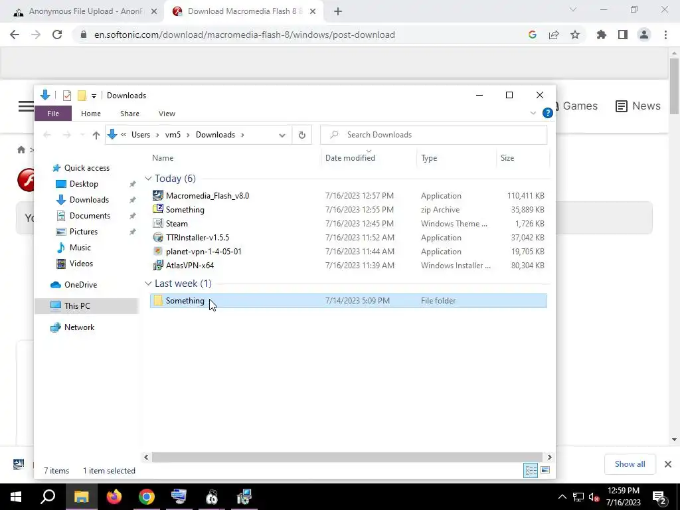Open Chrome extensions puzzle icon
680x510 pixels.
coord(602,35)
